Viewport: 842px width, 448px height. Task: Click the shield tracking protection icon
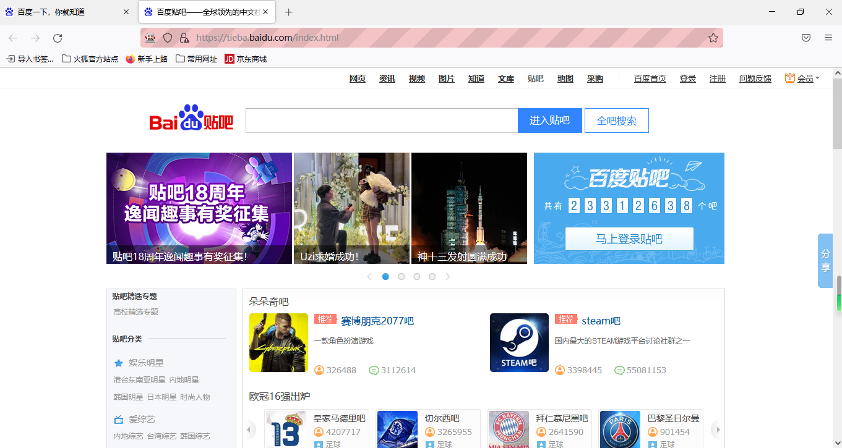tap(167, 38)
